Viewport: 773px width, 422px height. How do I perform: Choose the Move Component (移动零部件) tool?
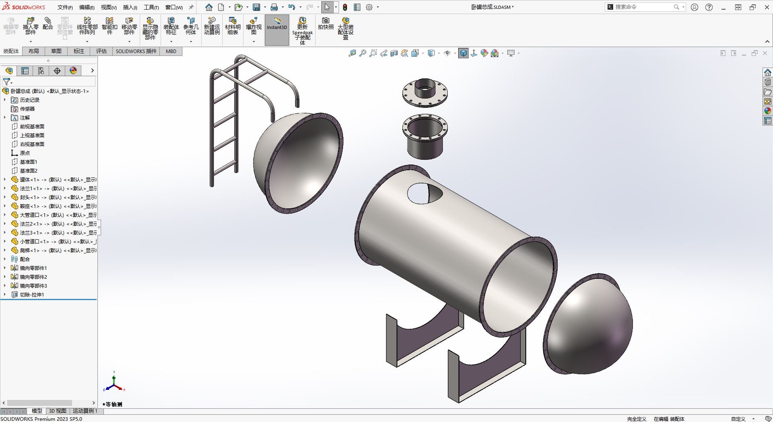pos(129,26)
